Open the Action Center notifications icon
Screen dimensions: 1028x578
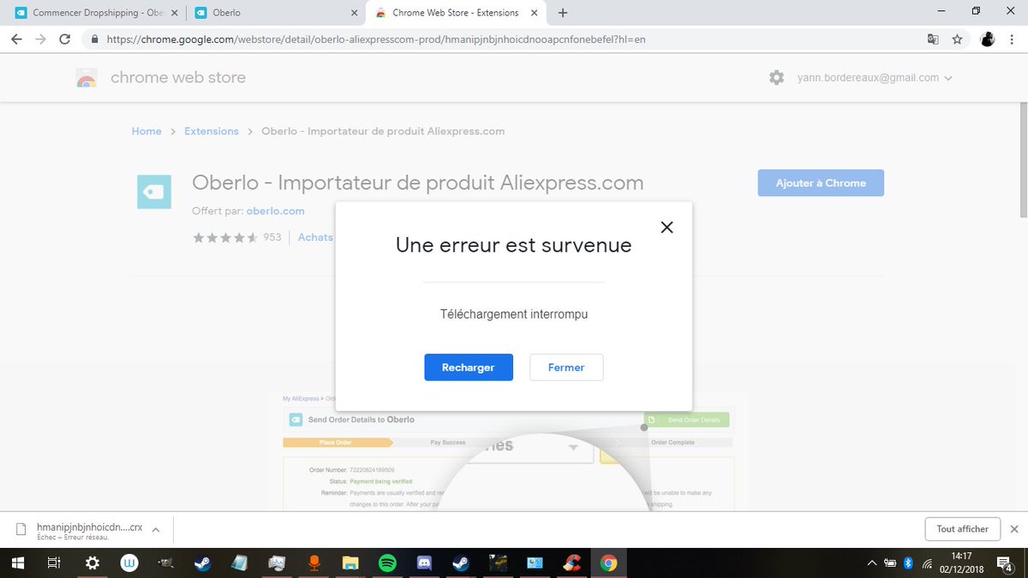[x=1003, y=563]
